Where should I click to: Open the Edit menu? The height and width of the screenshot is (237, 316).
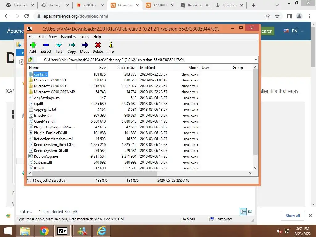pyautogui.click(x=42, y=36)
